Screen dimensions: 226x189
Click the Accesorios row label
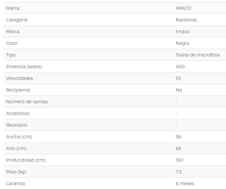click(x=18, y=113)
